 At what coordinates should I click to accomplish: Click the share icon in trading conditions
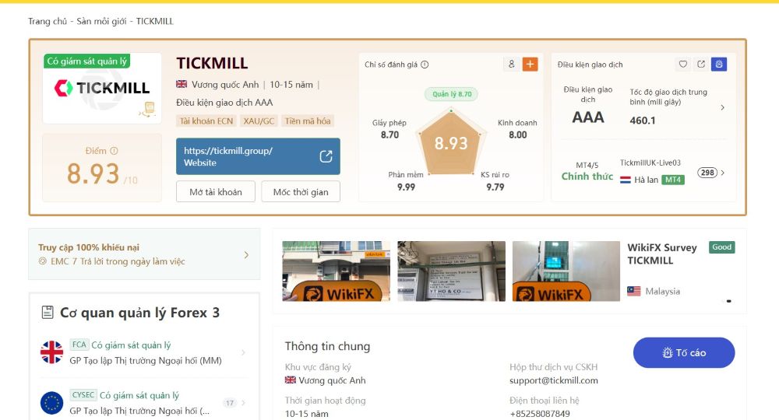click(701, 64)
